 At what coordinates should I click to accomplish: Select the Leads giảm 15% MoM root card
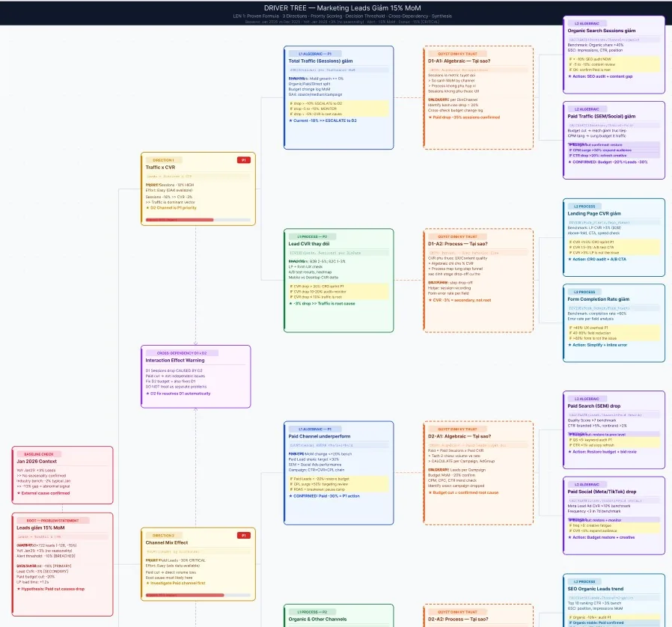tap(63, 564)
